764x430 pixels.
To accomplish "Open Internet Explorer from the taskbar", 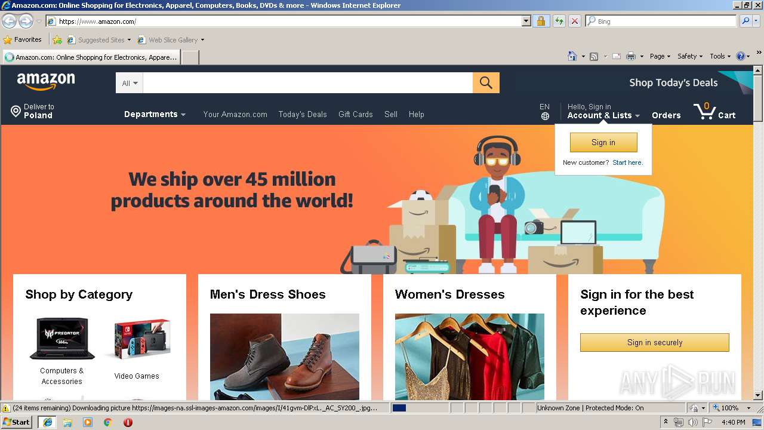I will click(x=47, y=422).
